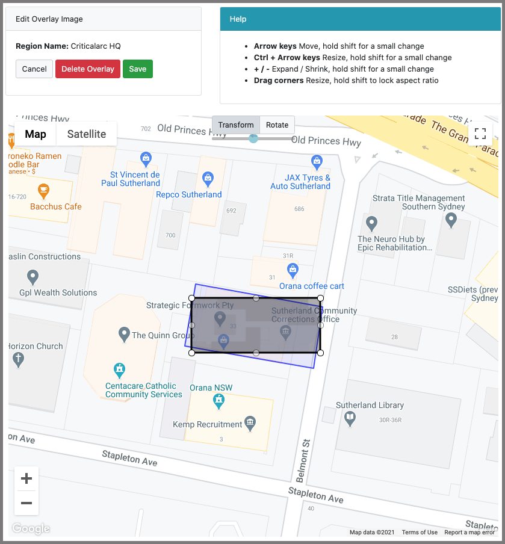Click the Sutherland Library label
This screenshot has width=505, height=544.
[370, 405]
